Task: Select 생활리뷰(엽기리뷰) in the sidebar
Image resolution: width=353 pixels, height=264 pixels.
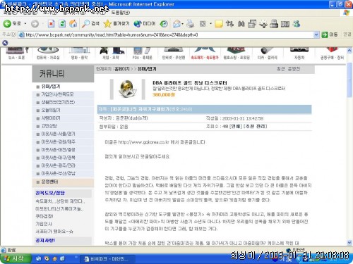Action: [58, 102]
